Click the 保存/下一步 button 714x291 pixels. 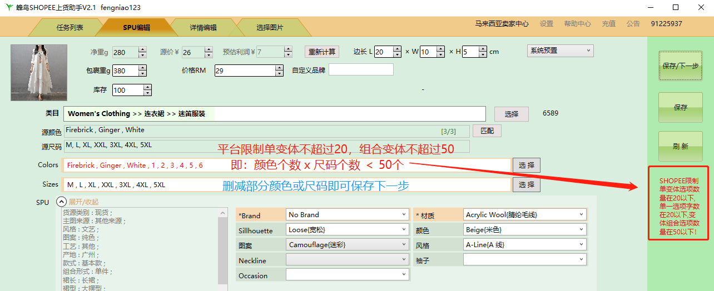tap(680, 66)
